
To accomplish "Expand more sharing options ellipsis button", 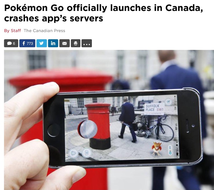I will point(87,43).
